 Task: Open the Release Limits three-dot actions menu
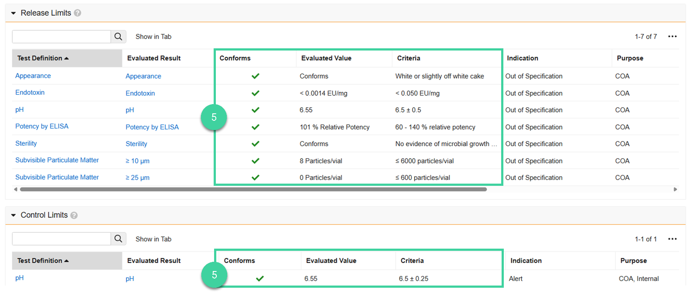pos(672,37)
